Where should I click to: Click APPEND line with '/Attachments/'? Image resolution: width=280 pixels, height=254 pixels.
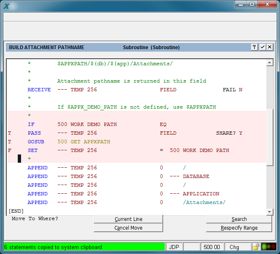137,202
